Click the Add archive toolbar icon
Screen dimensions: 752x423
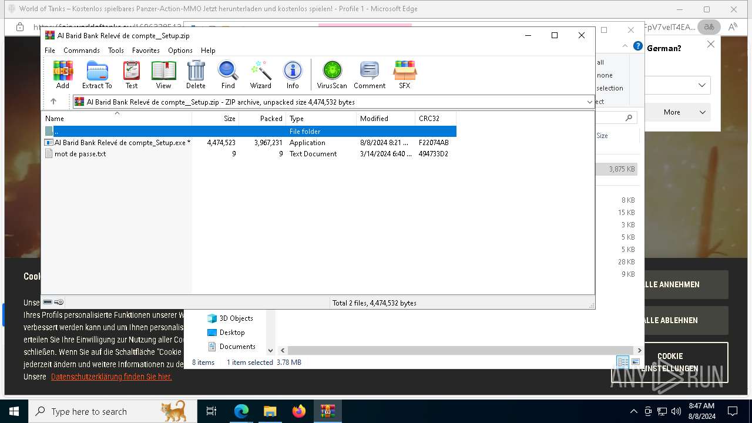click(63, 75)
